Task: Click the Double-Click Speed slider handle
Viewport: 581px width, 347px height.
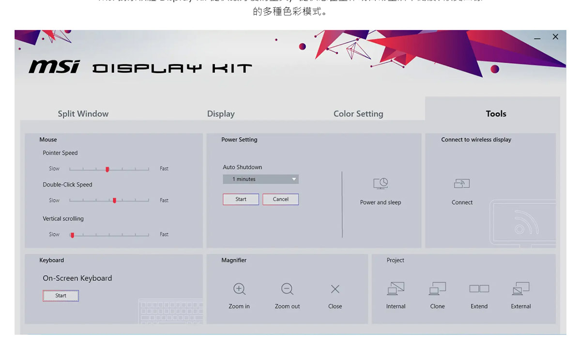Action: pos(114,200)
